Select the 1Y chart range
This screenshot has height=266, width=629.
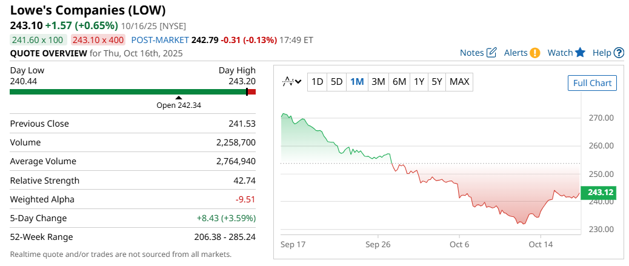(x=419, y=82)
